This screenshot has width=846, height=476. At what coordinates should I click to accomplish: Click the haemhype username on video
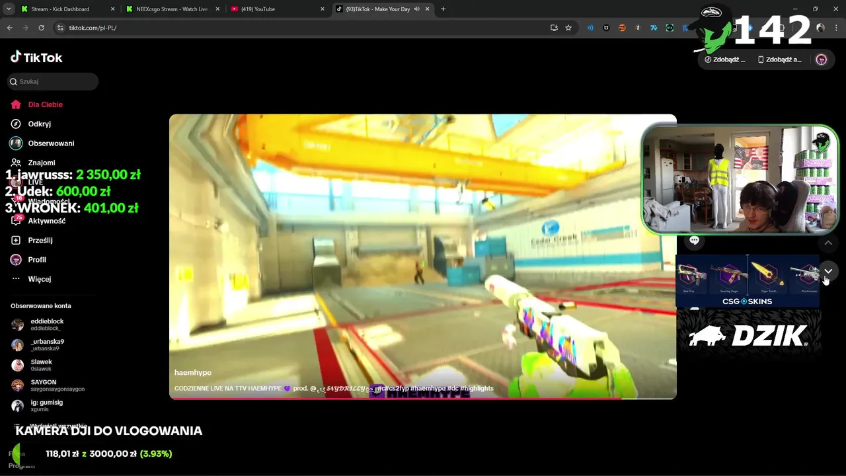pyautogui.click(x=193, y=373)
